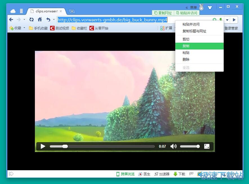Screen dimensions: 249x184
Task: Expand the sidebar arrow in status bar
Action: tap(11, 174)
